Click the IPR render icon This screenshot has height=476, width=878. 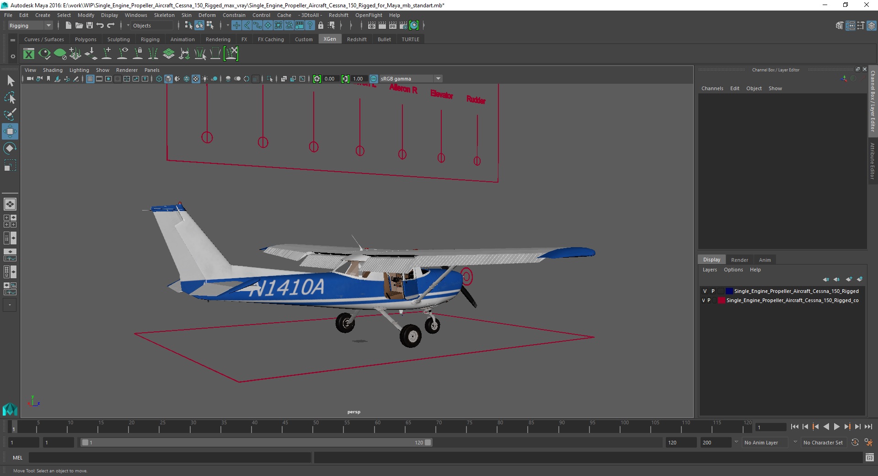click(x=393, y=26)
